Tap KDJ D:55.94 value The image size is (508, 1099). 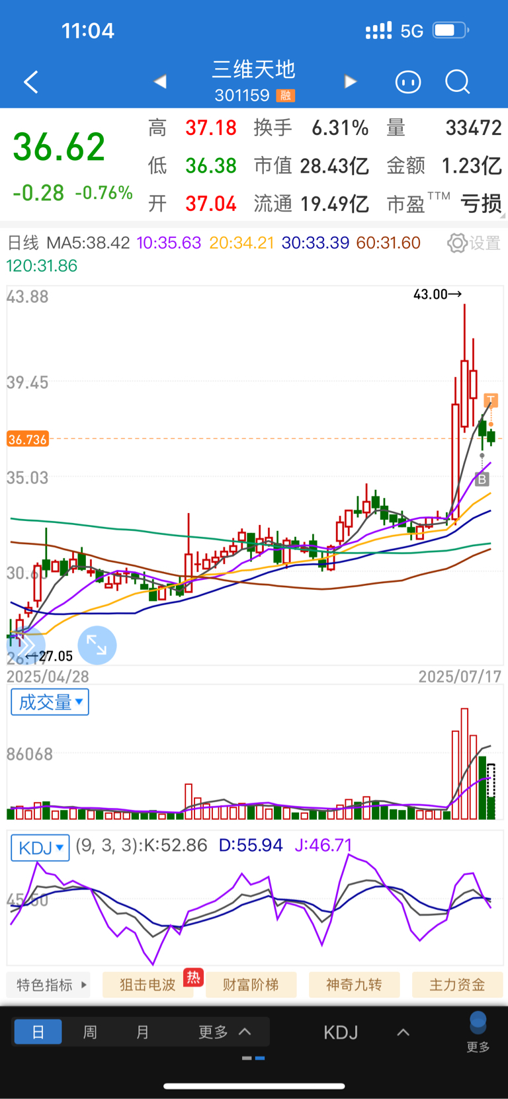coord(251,845)
